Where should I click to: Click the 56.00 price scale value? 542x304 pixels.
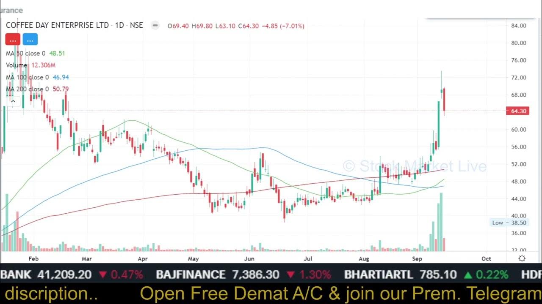pyautogui.click(x=519, y=147)
